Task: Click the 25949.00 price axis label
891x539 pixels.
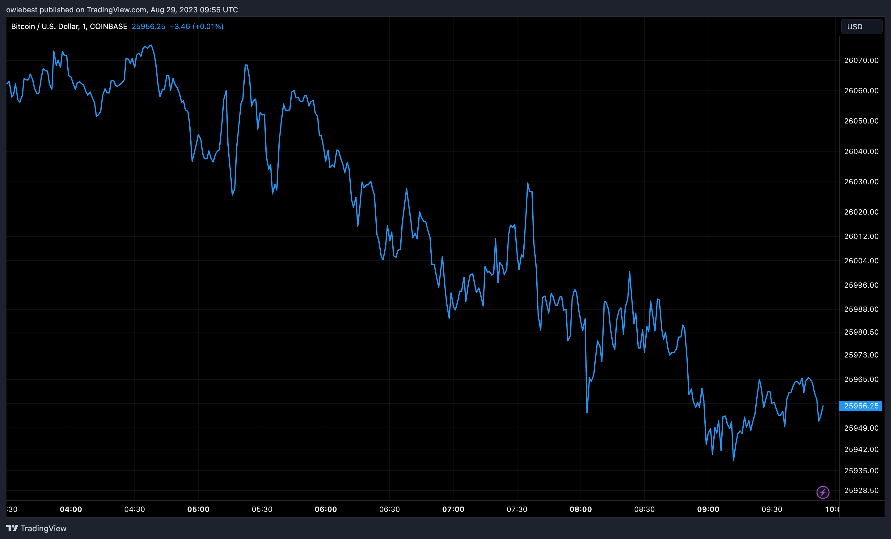Action: [861, 428]
